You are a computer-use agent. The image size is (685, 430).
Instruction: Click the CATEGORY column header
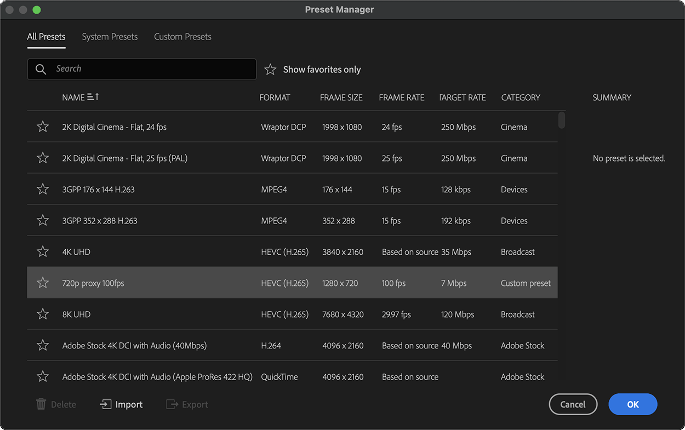(x=521, y=98)
